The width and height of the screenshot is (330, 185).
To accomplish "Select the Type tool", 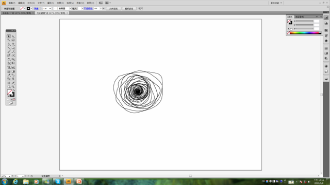I will click(13, 44).
